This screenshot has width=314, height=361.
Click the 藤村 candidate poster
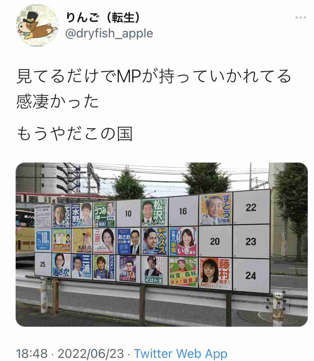click(x=215, y=273)
